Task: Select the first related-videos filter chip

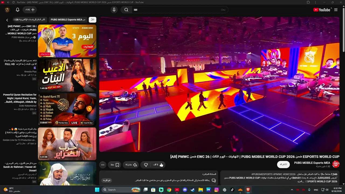Action: 92,20
